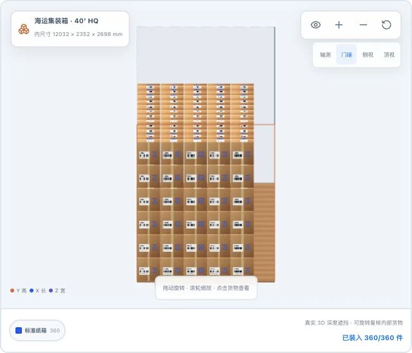Viewport: 412px width, 353px height.
Task: Click the blue 标准纸箱 color swatch
Action: 19,330
